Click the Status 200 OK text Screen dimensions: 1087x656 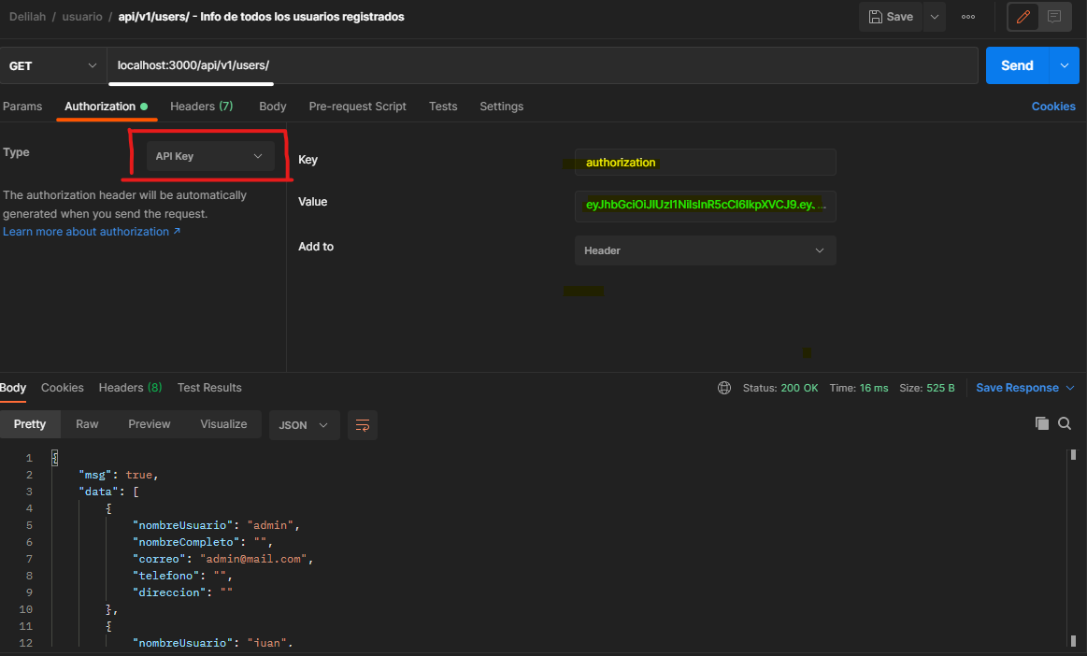[x=779, y=388]
